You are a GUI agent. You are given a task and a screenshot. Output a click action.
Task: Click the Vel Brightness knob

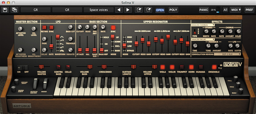pos(34,50)
